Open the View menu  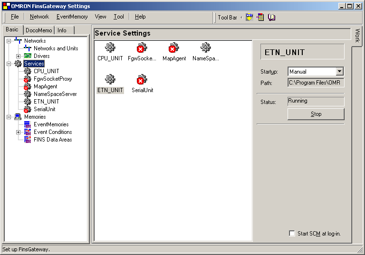click(100, 17)
